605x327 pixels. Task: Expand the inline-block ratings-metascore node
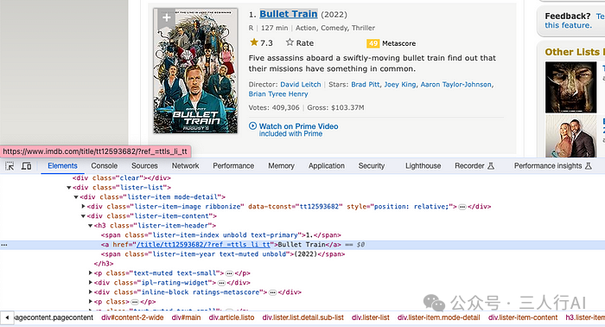point(91,292)
